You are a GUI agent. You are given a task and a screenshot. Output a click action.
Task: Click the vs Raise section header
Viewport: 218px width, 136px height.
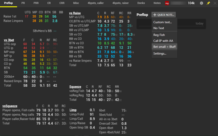(75, 13)
